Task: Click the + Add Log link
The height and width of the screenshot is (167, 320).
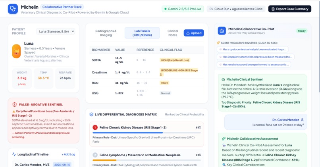Action: [68, 154]
